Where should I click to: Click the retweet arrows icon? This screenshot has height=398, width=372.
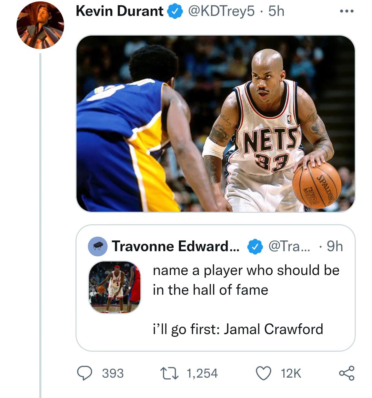pos(169,373)
